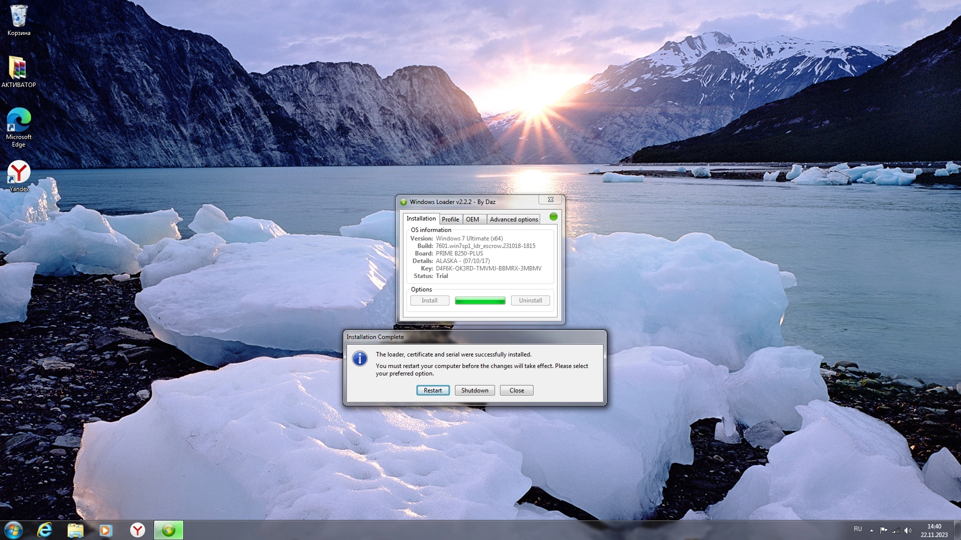This screenshot has height=540, width=961.
Task: Open Windows Explorer from the taskbar
Action: 75,530
